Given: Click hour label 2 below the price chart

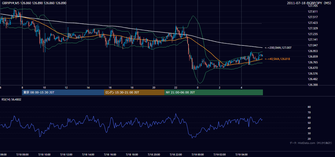Looking at the screenshot, I should tap(220, 87).
